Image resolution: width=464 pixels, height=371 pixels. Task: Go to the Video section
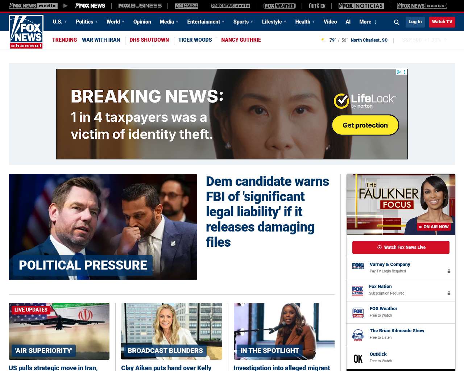coord(330,22)
